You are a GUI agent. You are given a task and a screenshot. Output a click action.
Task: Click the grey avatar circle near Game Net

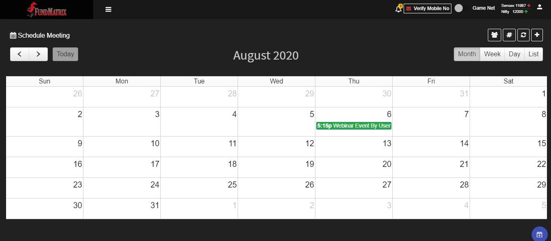point(459,8)
